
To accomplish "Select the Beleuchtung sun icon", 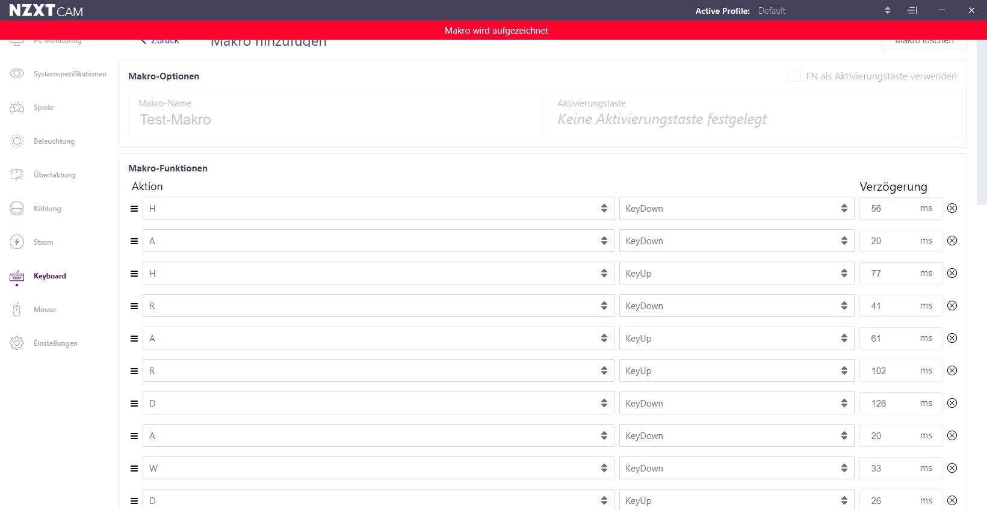I will tap(17, 141).
